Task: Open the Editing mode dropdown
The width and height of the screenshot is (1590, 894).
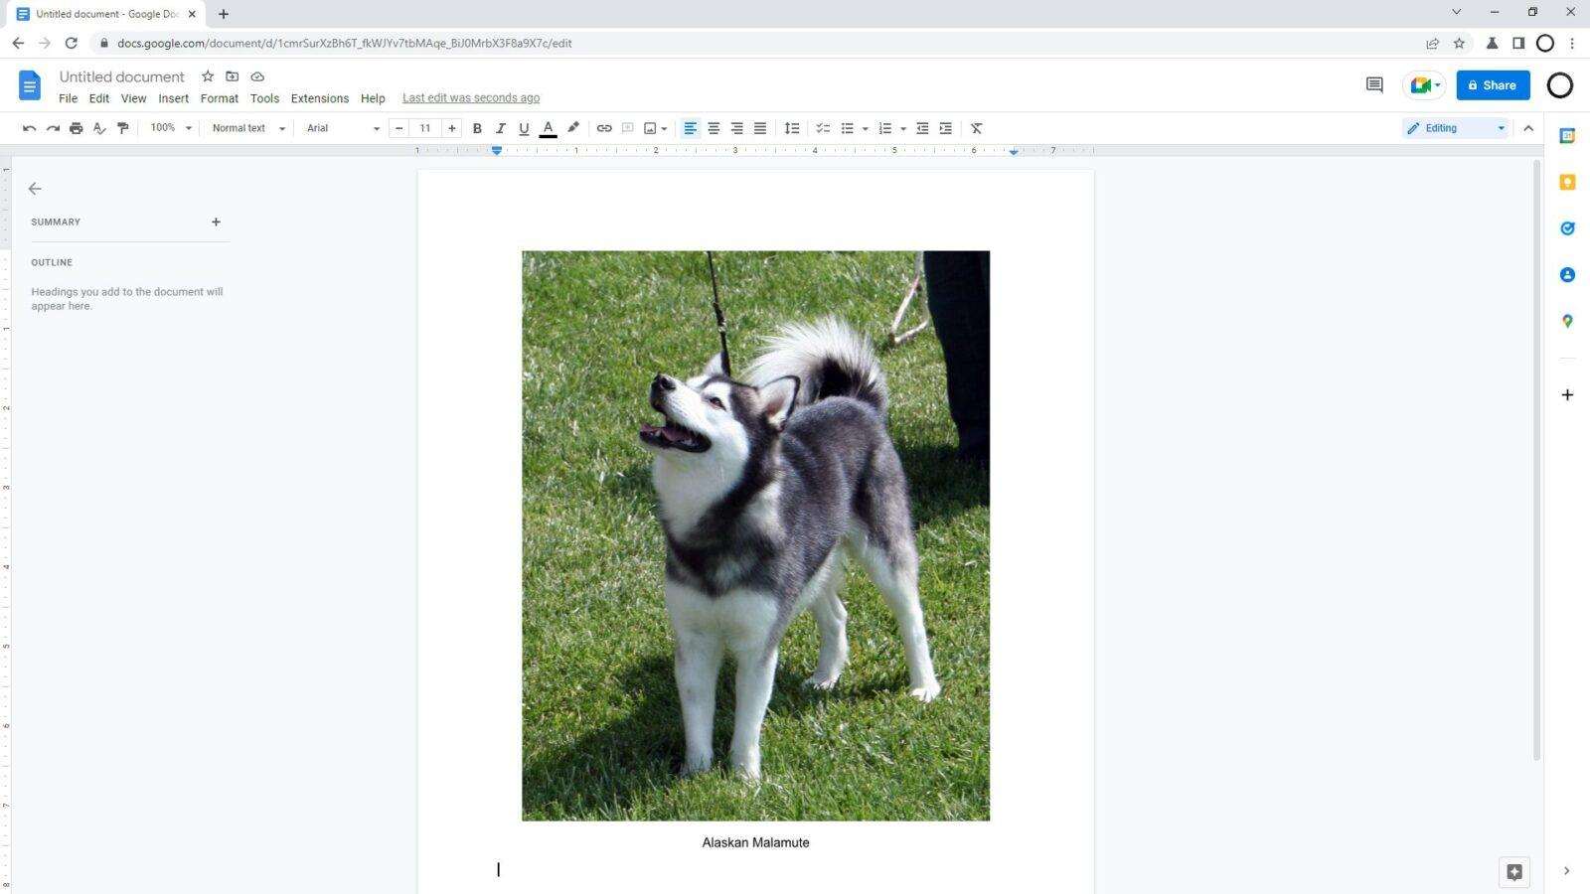Action: (x=1456, y=127)
